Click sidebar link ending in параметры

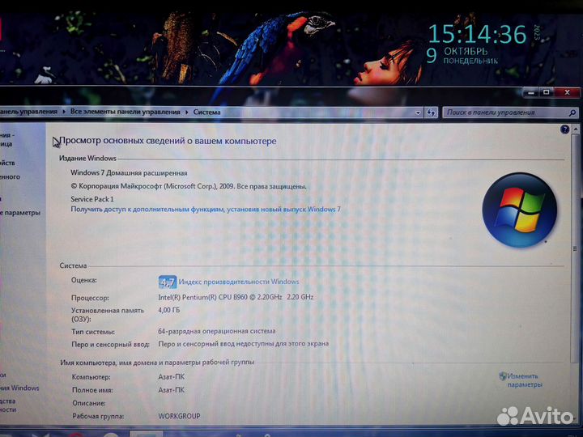(x=20, y=213)
